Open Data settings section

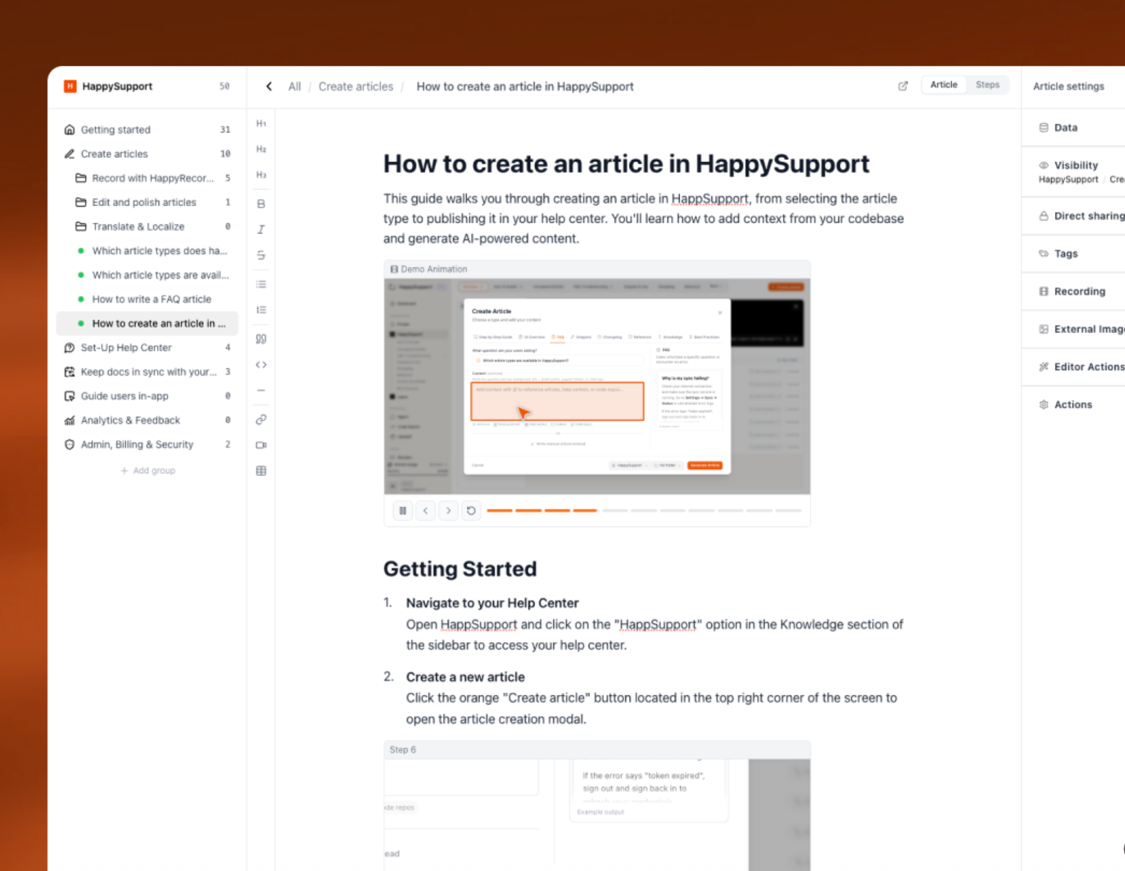click(1073, 127)
